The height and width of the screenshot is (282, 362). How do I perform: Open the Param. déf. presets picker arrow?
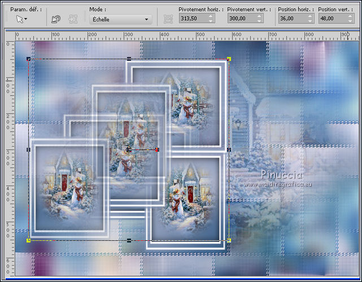[25, 19]
